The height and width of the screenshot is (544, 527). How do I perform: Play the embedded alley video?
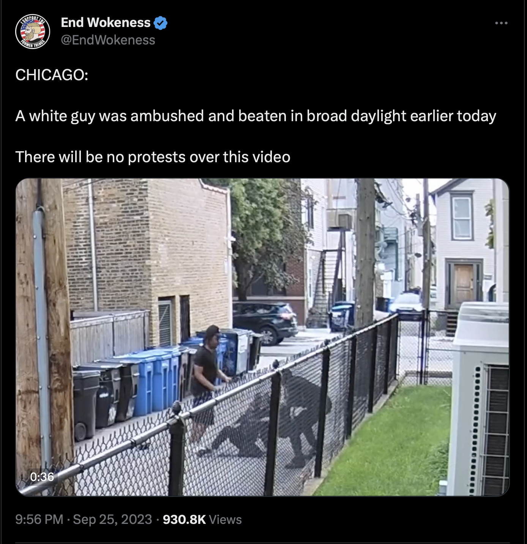click(x=262, y=337)
